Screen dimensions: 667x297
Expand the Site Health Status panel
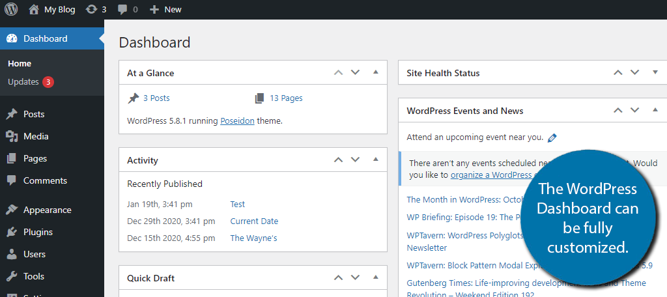(x=655, y=72)
